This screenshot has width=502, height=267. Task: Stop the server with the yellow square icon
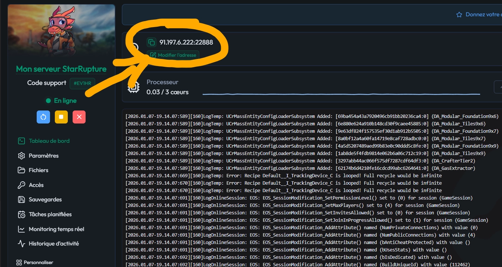point(61,117)
